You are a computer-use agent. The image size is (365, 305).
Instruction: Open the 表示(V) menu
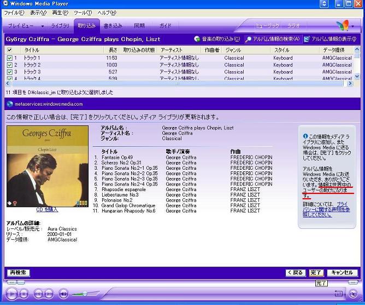pyautogui.click(x=38, y=13)
